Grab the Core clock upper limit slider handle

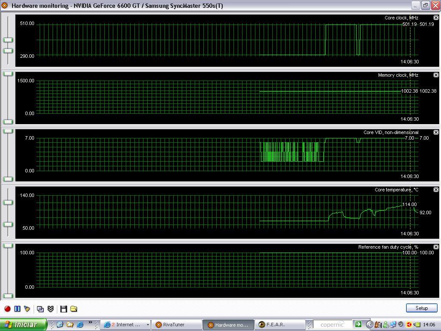pyautogui.click(x=8, y=40)
